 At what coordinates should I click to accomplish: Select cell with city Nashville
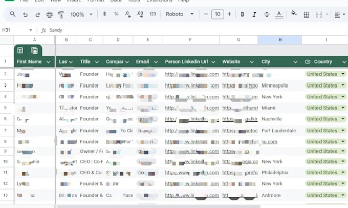279,119
